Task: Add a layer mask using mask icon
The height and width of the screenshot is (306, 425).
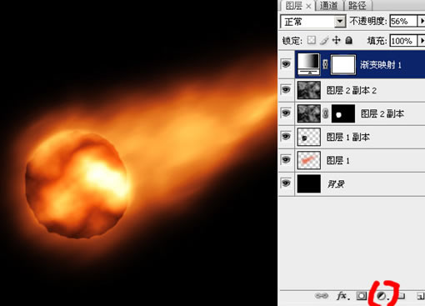Action: pos(362,296)
